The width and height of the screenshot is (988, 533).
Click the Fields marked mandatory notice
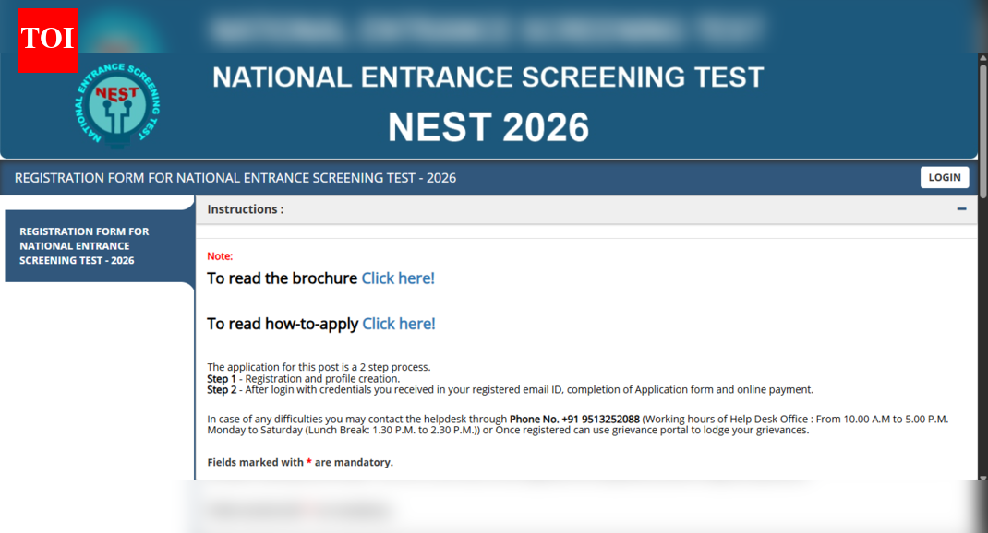click(299, 462)
